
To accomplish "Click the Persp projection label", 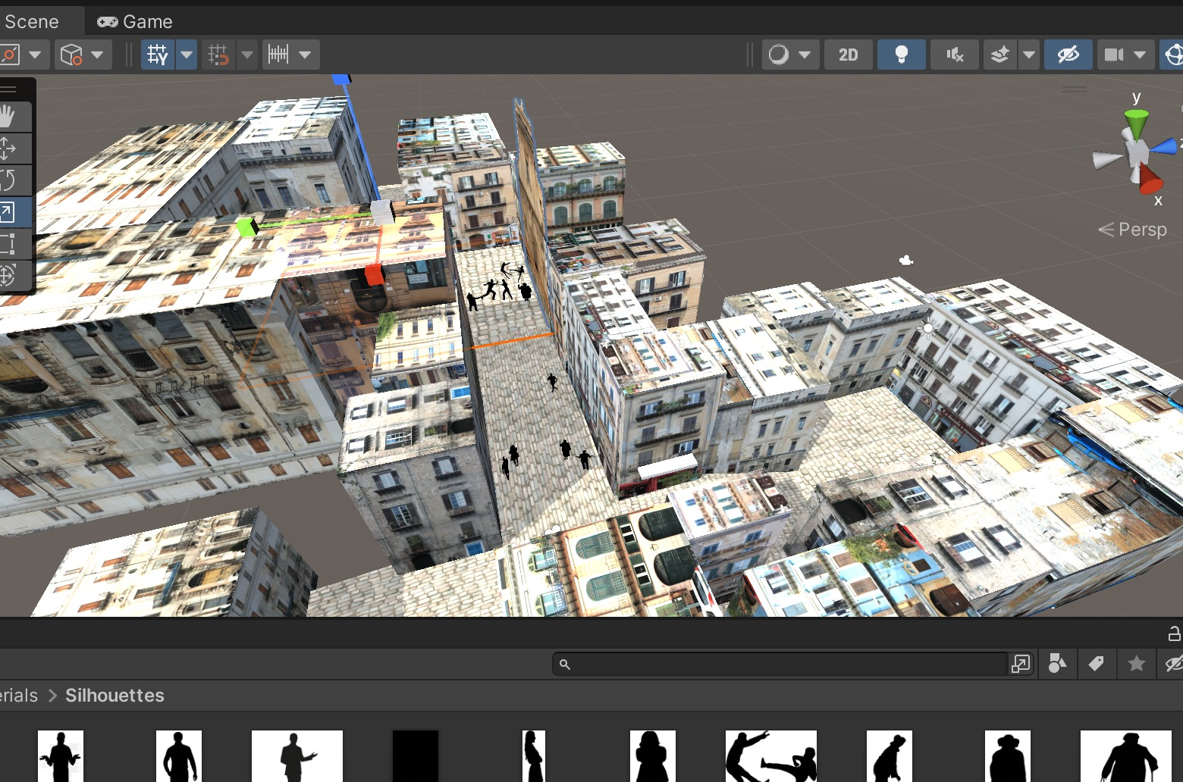I will [1141, 230].
